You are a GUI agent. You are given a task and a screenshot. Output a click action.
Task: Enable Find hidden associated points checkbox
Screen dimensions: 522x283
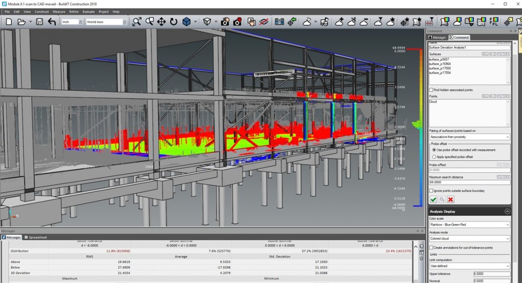coord(431,90)
